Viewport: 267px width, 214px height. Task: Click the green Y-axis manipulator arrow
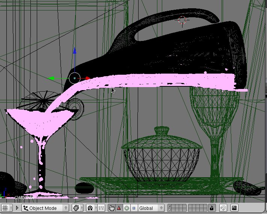point(51,78)
